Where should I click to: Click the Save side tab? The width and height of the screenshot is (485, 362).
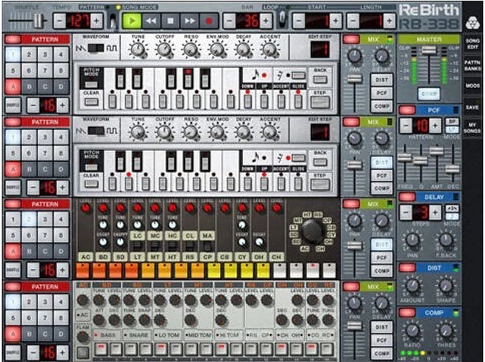pos(472,107)
